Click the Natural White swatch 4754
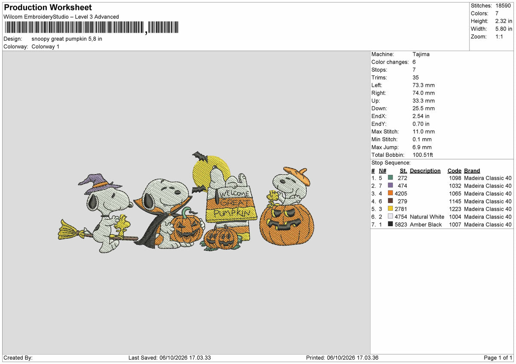Image resolution: width=516 pixels, height=364 pixels. [x=390, y=216]
